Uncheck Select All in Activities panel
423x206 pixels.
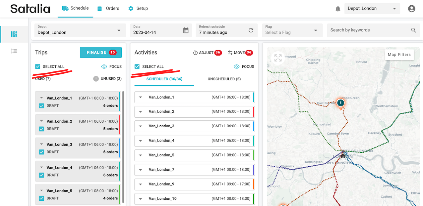pos(137,66)
